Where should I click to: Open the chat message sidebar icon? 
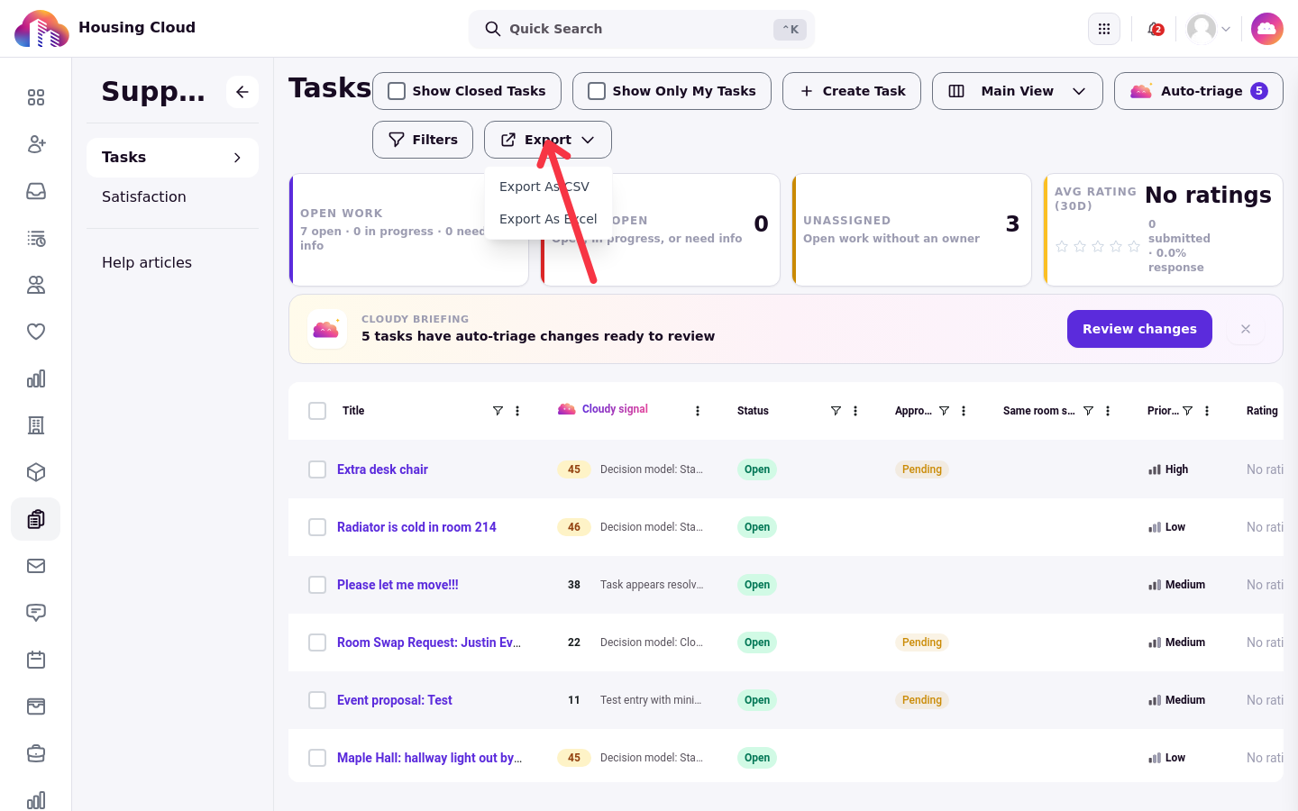coord(36,613)
